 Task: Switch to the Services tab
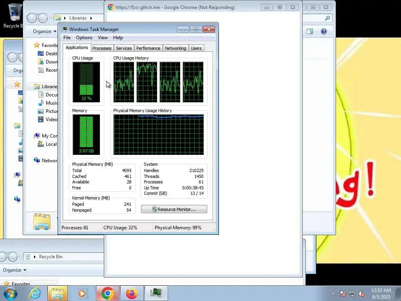124,48
